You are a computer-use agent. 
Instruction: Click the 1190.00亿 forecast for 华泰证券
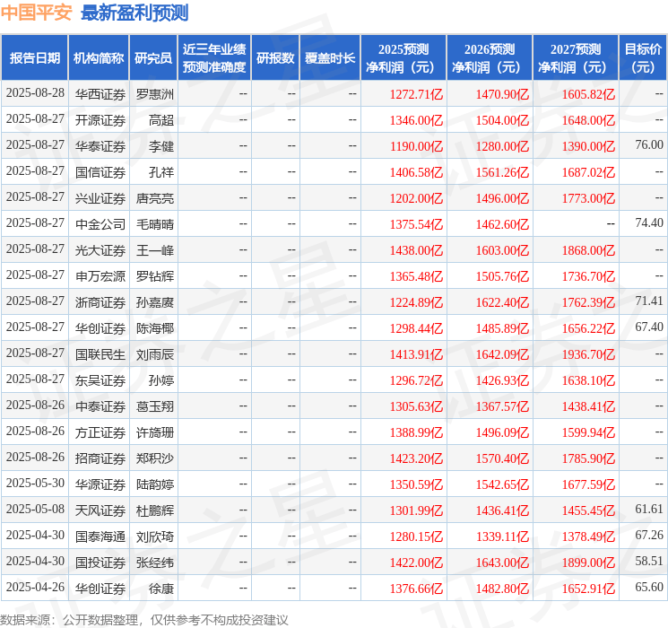pyautogui.click(x=416, y=145)
